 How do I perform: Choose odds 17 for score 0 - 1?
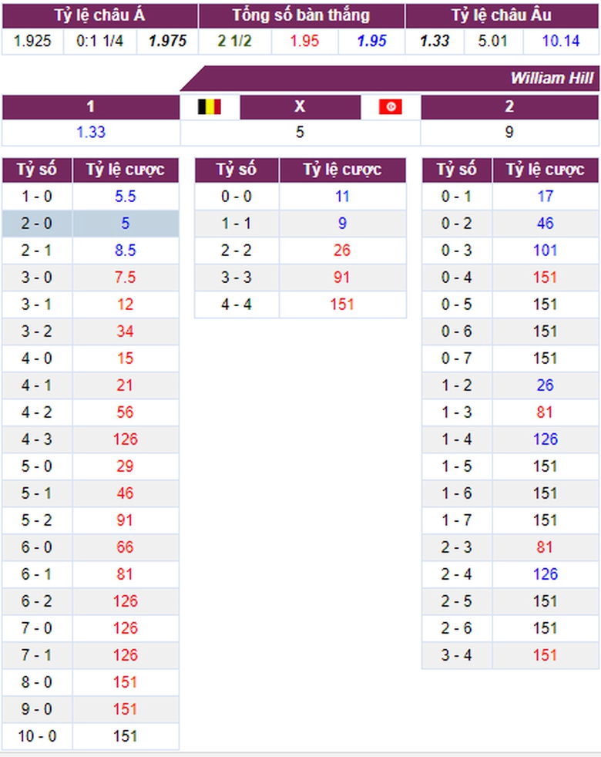(545, 197)
